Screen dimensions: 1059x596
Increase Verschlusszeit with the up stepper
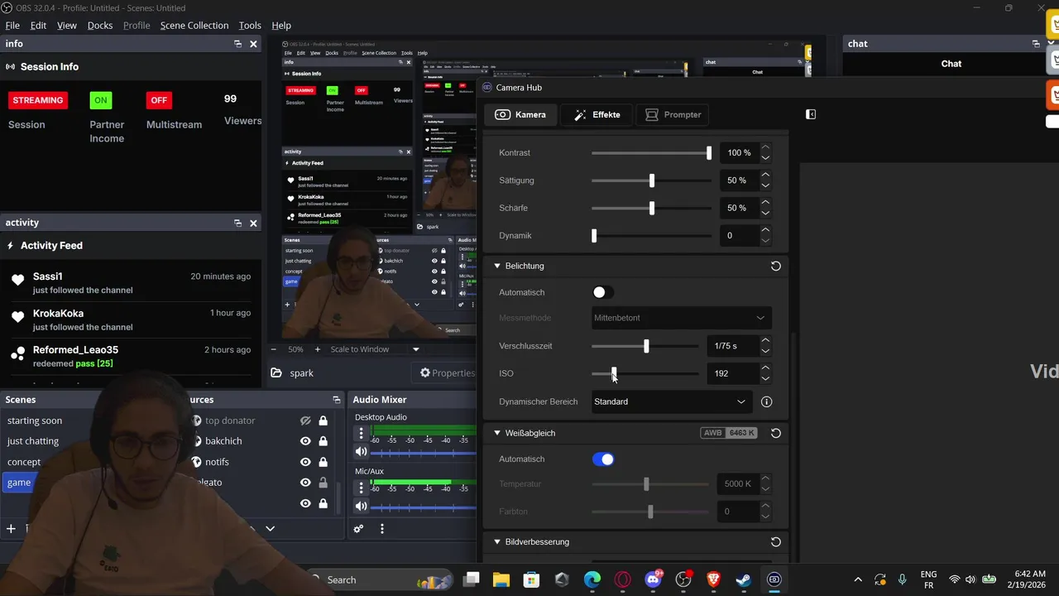point(765,340)
